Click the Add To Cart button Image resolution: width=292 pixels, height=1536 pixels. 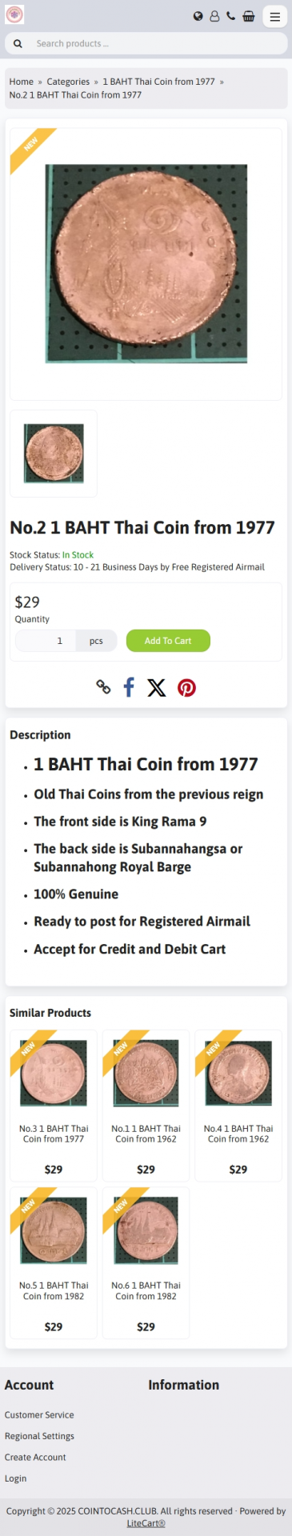[168, 641]
